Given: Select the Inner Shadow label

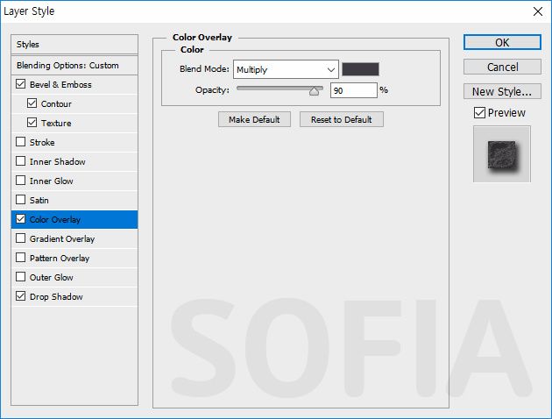Looking at the screenshot, I should (58, 162).
